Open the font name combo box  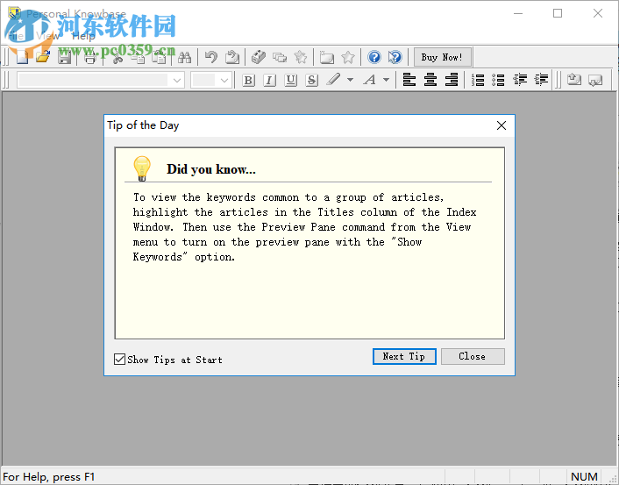coord(101,80)
